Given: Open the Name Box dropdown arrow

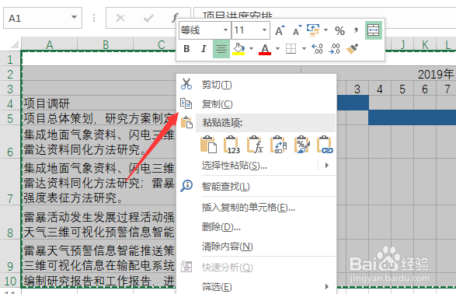Looking at the screenshot, I should pos(74,17).
